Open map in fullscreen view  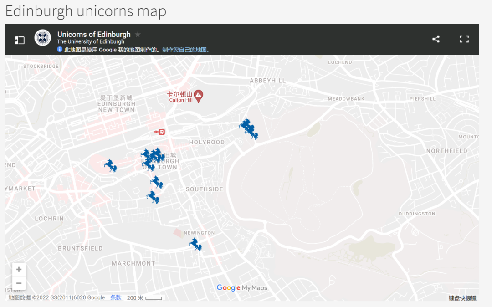[464, 39]
